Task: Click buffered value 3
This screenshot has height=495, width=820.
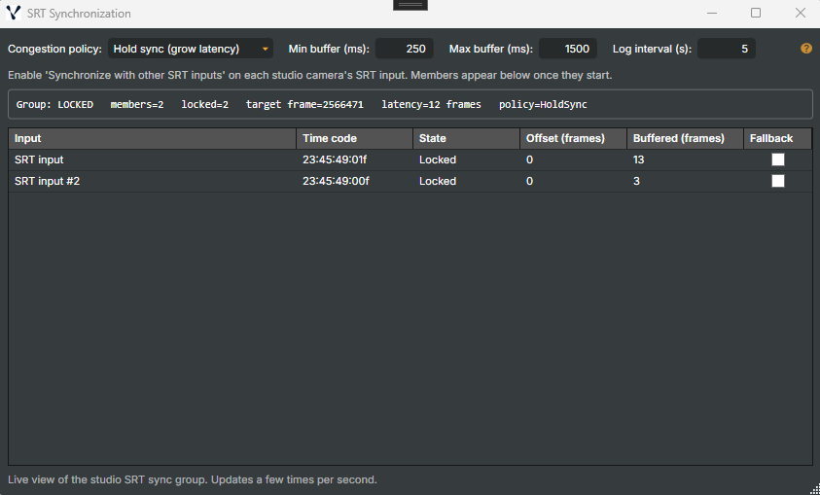Action: tap(636, 181)
